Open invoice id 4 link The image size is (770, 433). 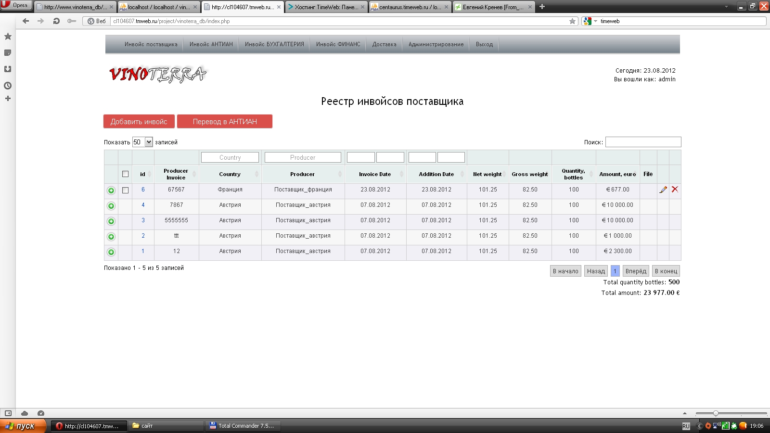click(143, 205)
